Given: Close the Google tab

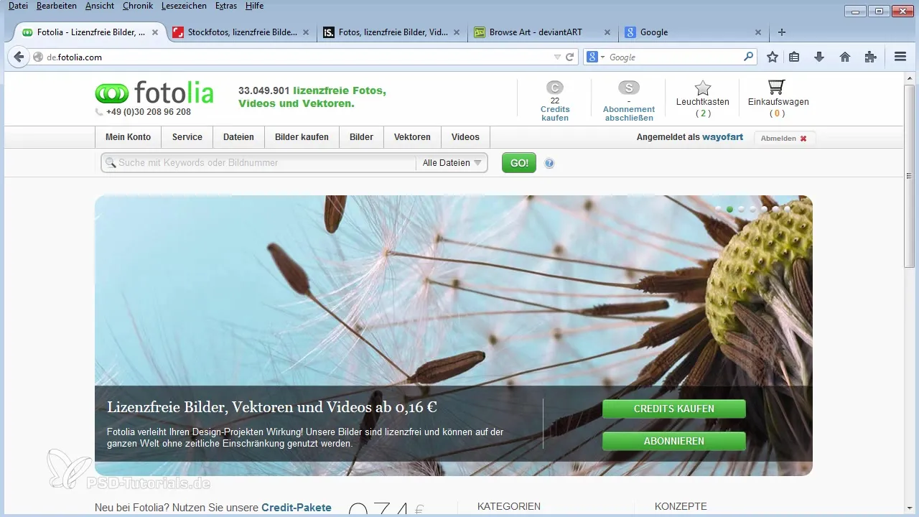Looking at the screenshot, I should 758,32.
